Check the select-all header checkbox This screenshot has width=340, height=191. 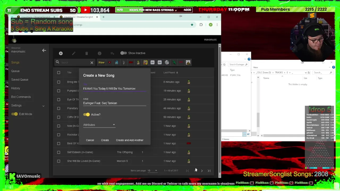(59, 73)
